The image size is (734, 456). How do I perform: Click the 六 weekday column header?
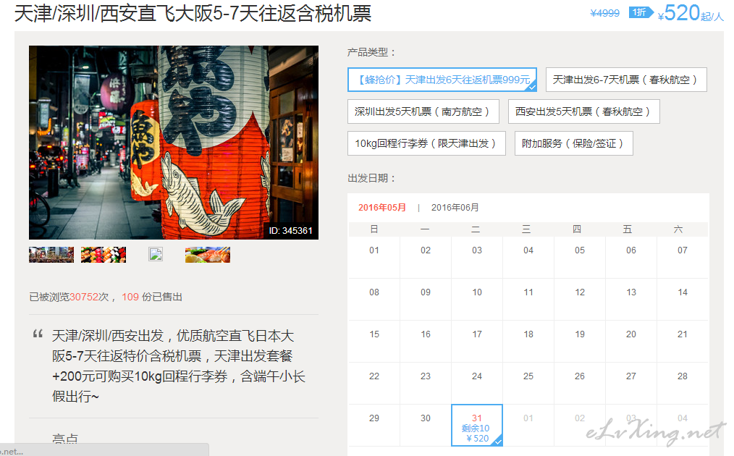678,229
